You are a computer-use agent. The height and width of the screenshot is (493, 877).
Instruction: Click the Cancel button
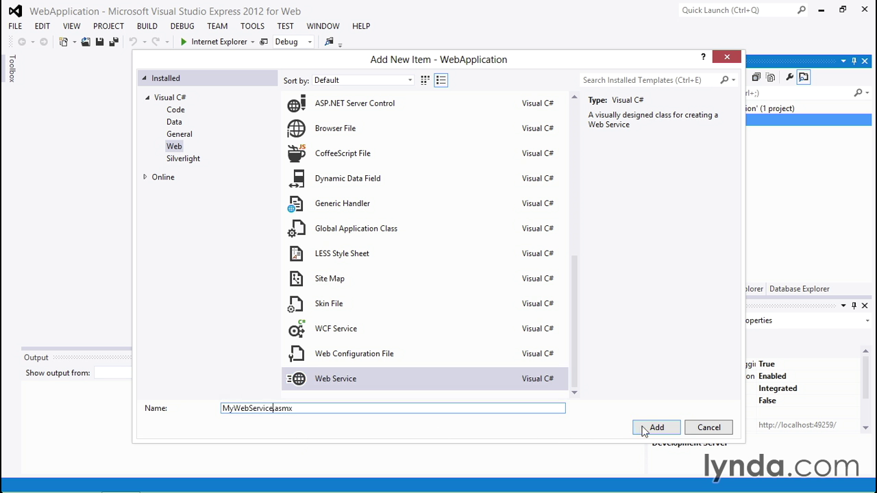click(708, 427)
